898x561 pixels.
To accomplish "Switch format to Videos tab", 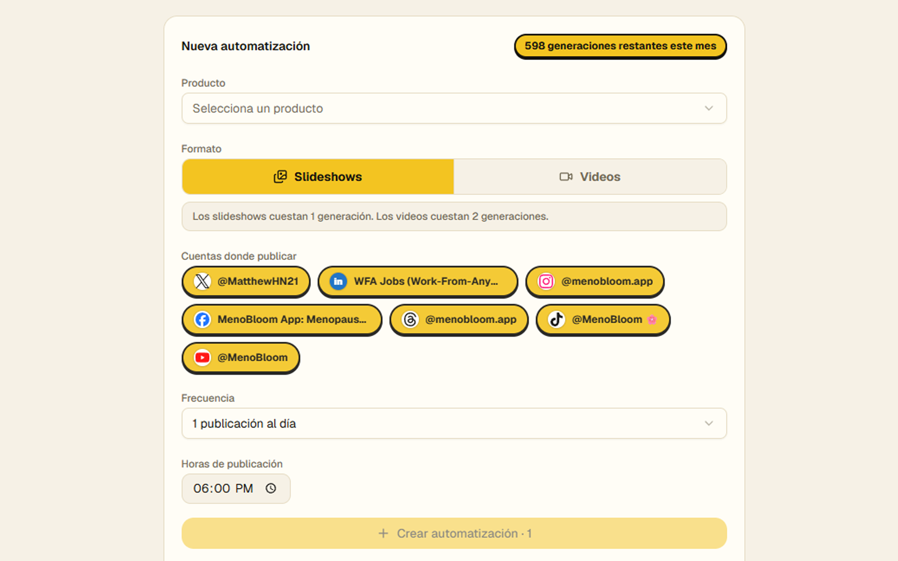I will (590, 177).
